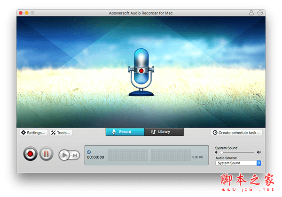Minimize window using the yellow button
Screen dimensions: 282x197
(x=27, y=13)
